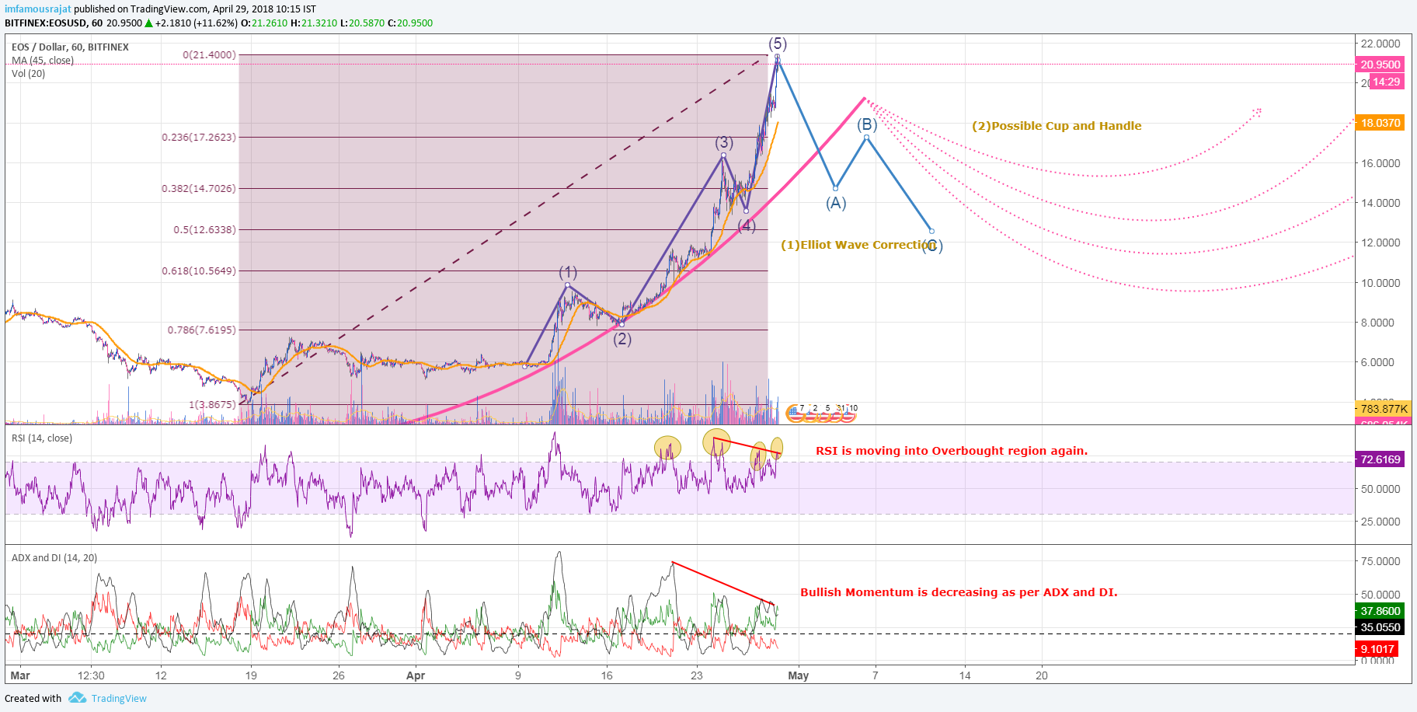Viewport: 1417px width, 712px height.
Task: Click the wave (5) label
Action: pyautogui.click(x=778, y=44)
